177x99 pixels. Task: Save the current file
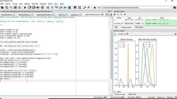7,7
